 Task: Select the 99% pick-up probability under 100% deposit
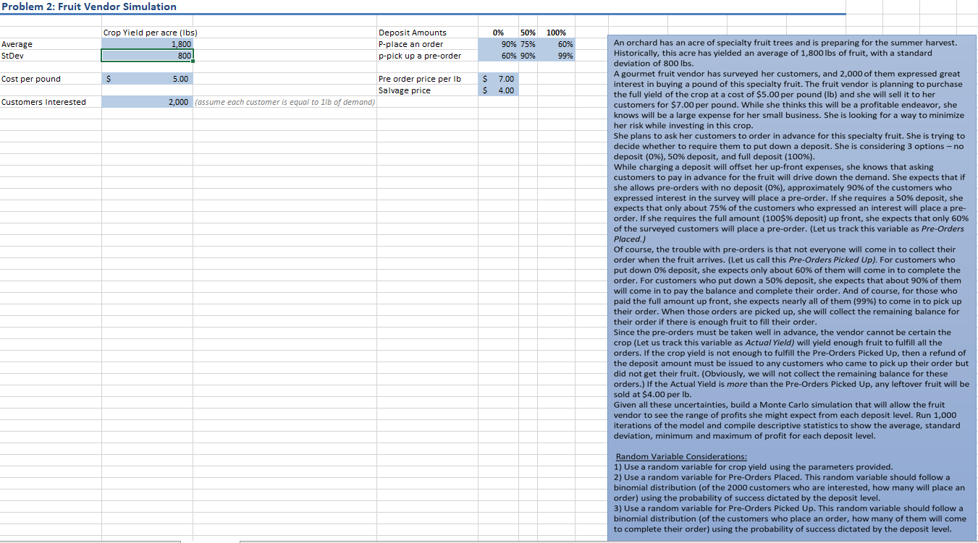coord(565,56)
